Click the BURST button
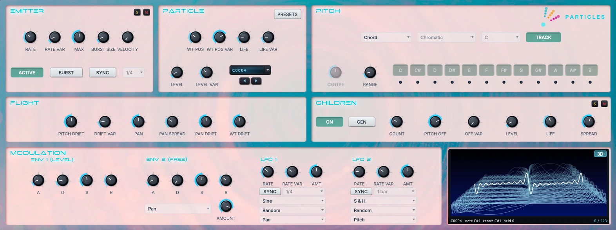This screenshot has width=616, height=230. point(66,73)
